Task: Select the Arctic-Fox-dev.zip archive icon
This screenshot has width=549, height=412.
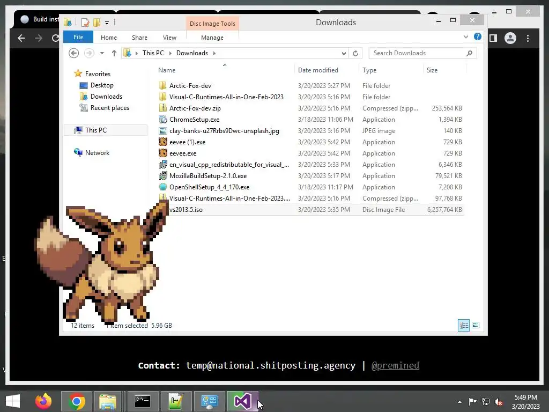Action: coord(162,108)
